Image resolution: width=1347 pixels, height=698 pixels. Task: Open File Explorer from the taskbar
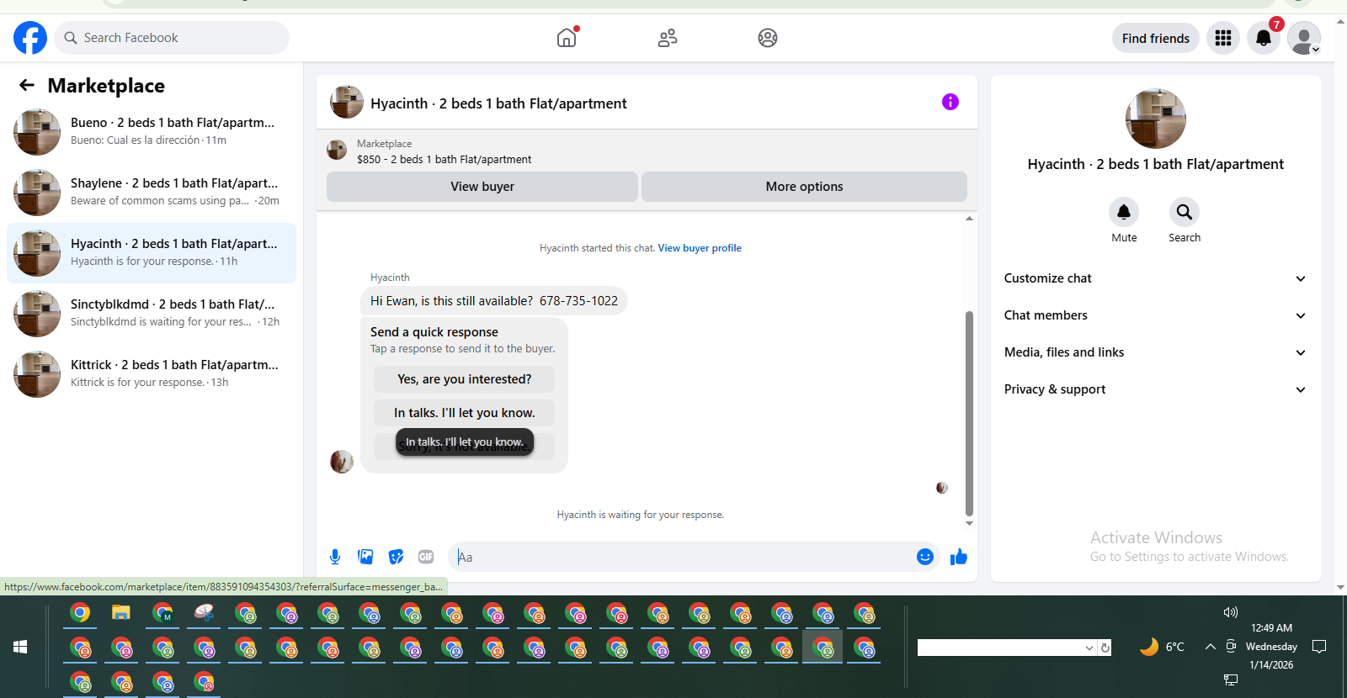[x=121, y=613]
